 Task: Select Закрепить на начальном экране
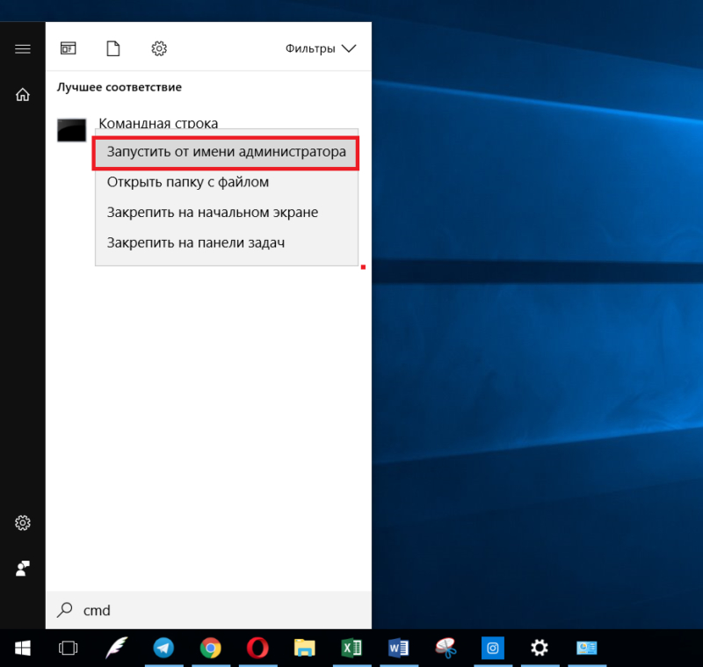click(226, 213)
